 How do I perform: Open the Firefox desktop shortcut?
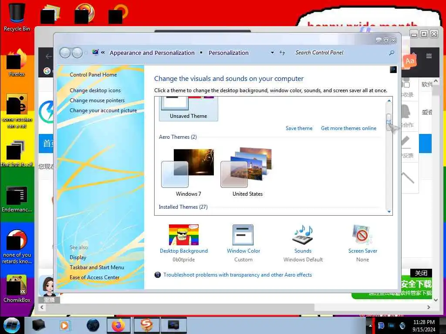(17, 63)
